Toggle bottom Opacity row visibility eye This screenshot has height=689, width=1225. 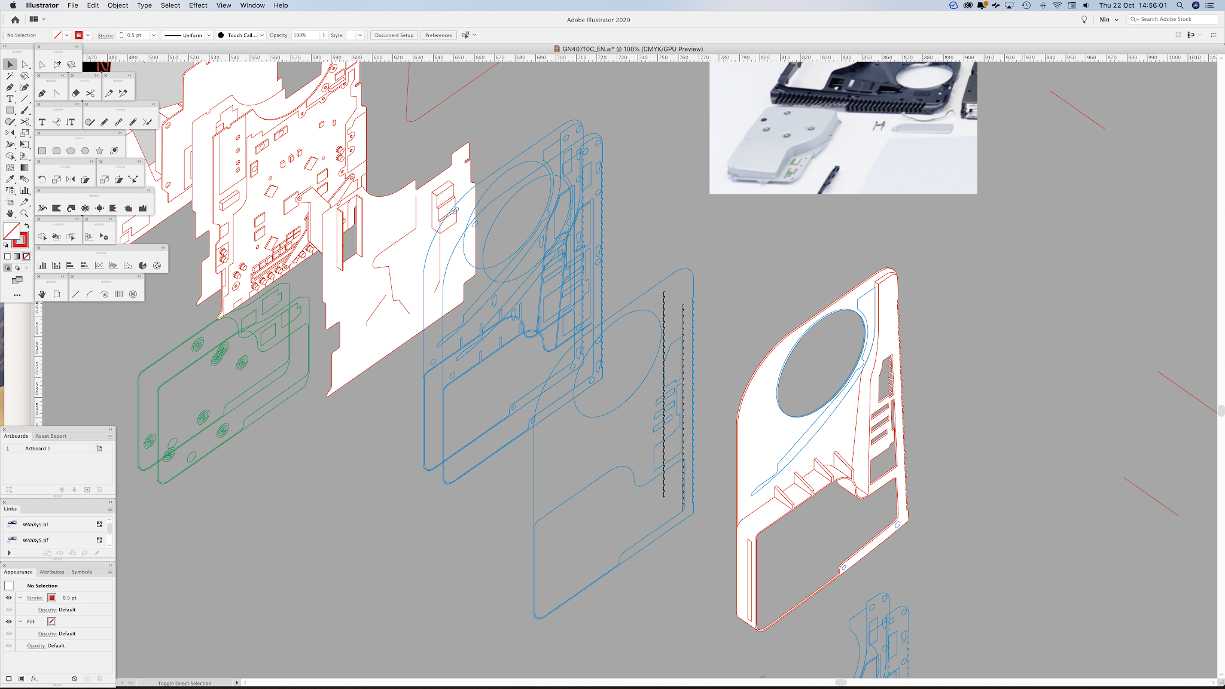[8, 645]
